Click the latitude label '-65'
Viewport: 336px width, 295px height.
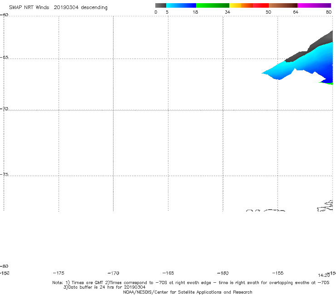pyautogui.click(x=4, y=58)
